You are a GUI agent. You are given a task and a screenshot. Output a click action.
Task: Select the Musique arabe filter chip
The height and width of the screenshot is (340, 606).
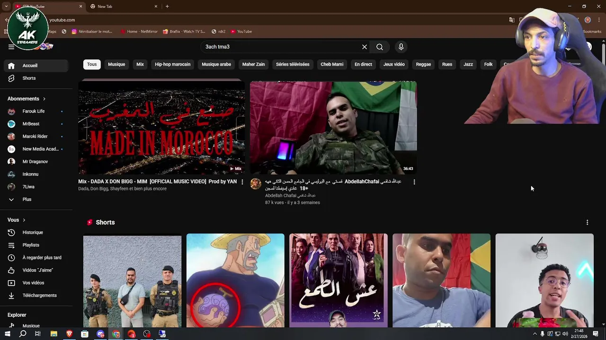coord(216,64)
